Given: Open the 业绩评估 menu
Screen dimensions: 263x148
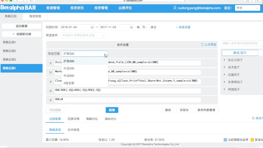Looking at the screenshot, I should [x=125, y=8].
